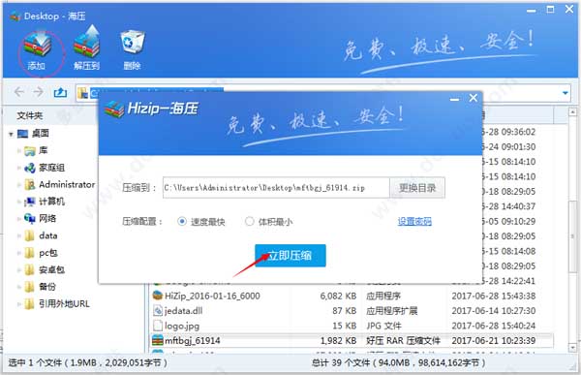The height and width of the screenshot is (375, 581).
Task: Click the Hizip logo icon in dialog
Action: tap(114, 109)
